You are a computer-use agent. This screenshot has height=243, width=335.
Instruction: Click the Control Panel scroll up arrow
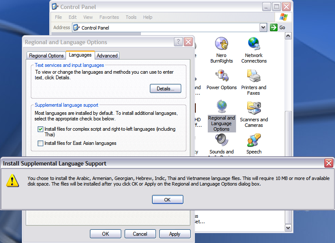pyautogui.click(x=288, y=36)
